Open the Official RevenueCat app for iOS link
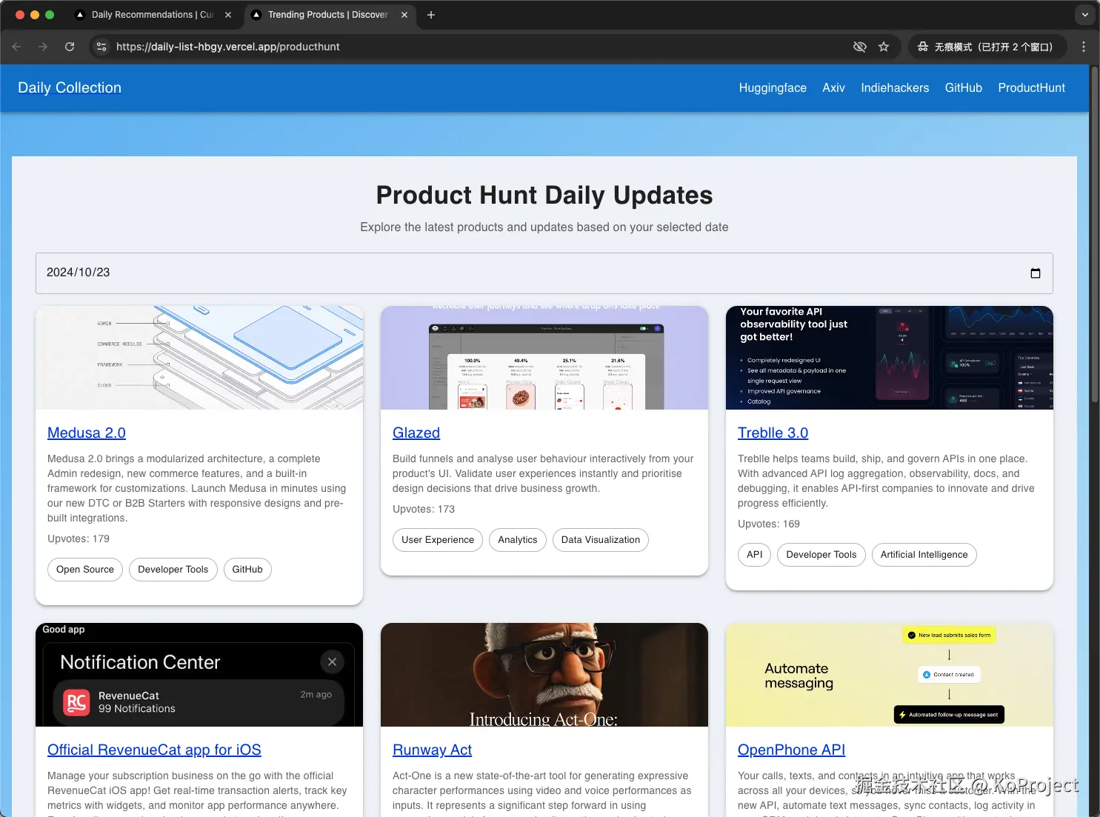The image size is (1100, 817). coord(154,750)
